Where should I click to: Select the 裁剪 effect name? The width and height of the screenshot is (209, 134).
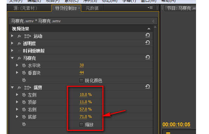pos(38,87)
